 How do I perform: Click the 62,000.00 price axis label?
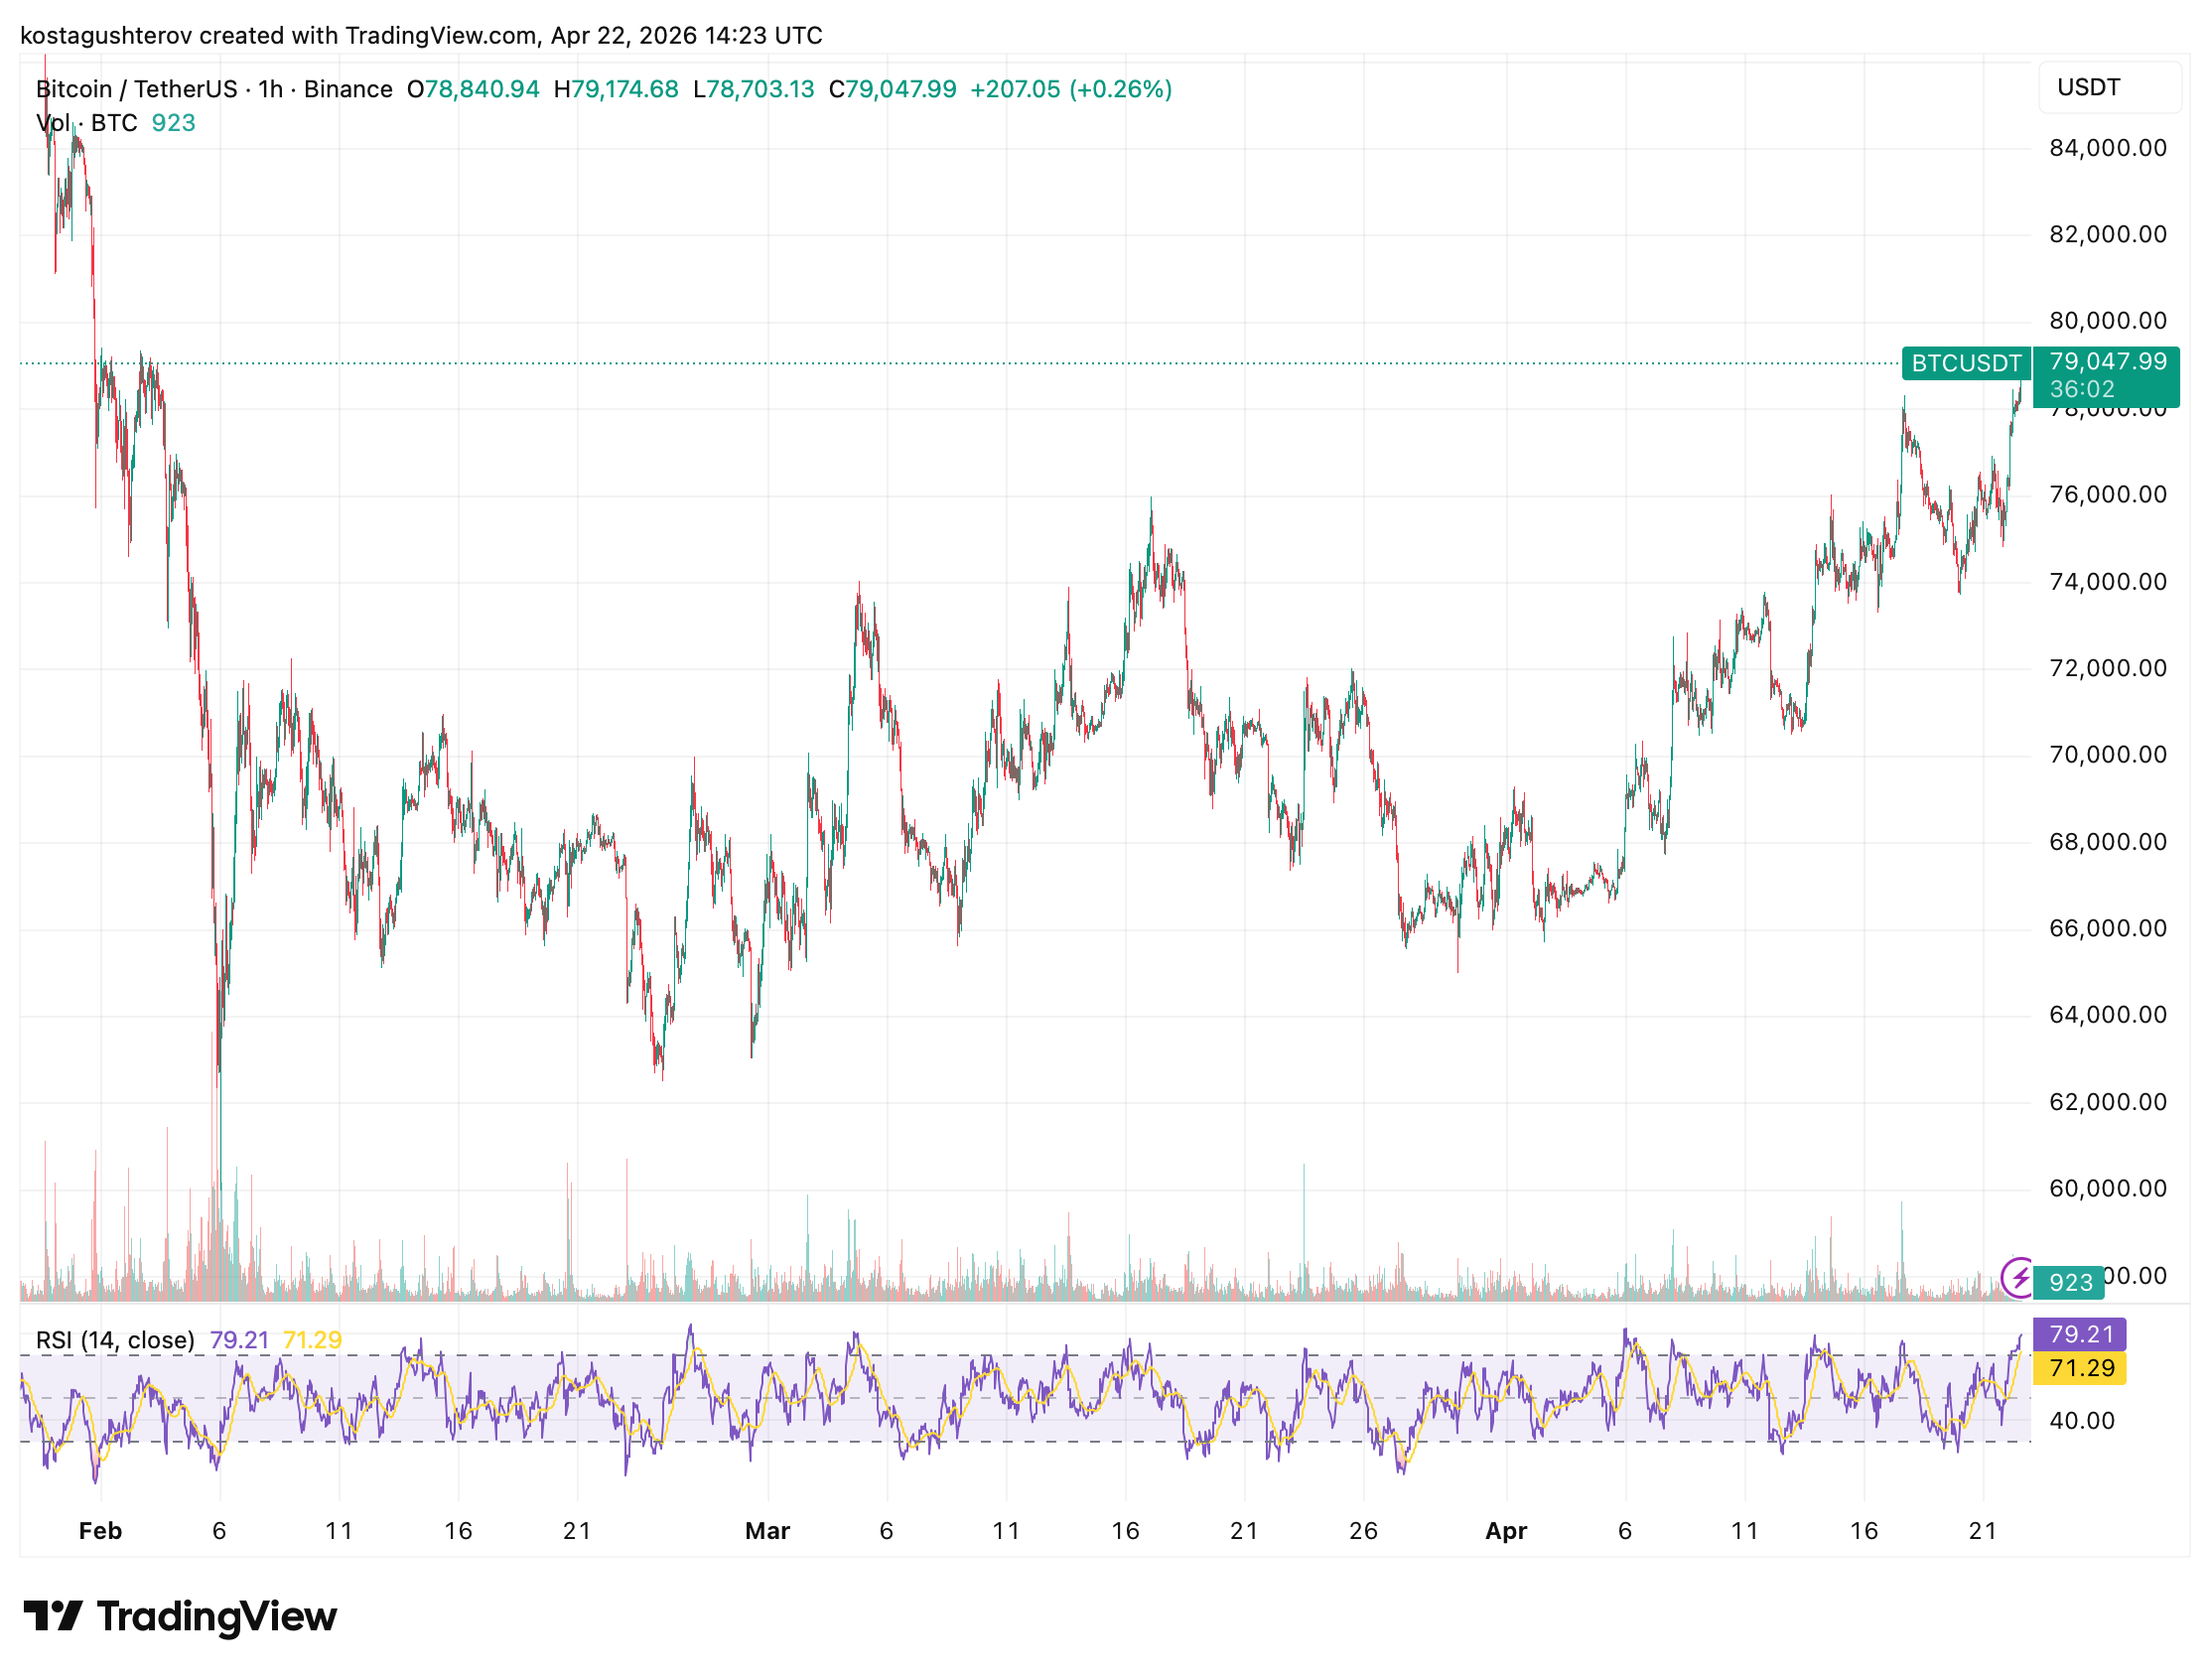2107,1102
